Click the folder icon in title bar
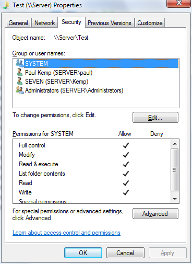 click(x=6, y=5)
